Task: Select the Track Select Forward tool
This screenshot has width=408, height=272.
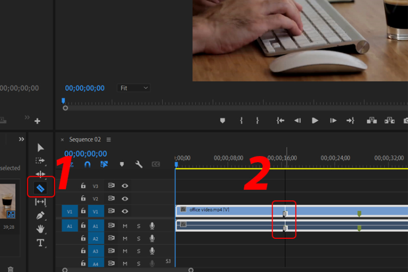Action: coord(40,160)
